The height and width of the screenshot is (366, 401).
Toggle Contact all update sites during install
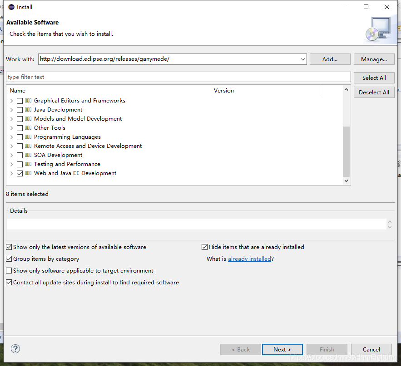(9, 282)
